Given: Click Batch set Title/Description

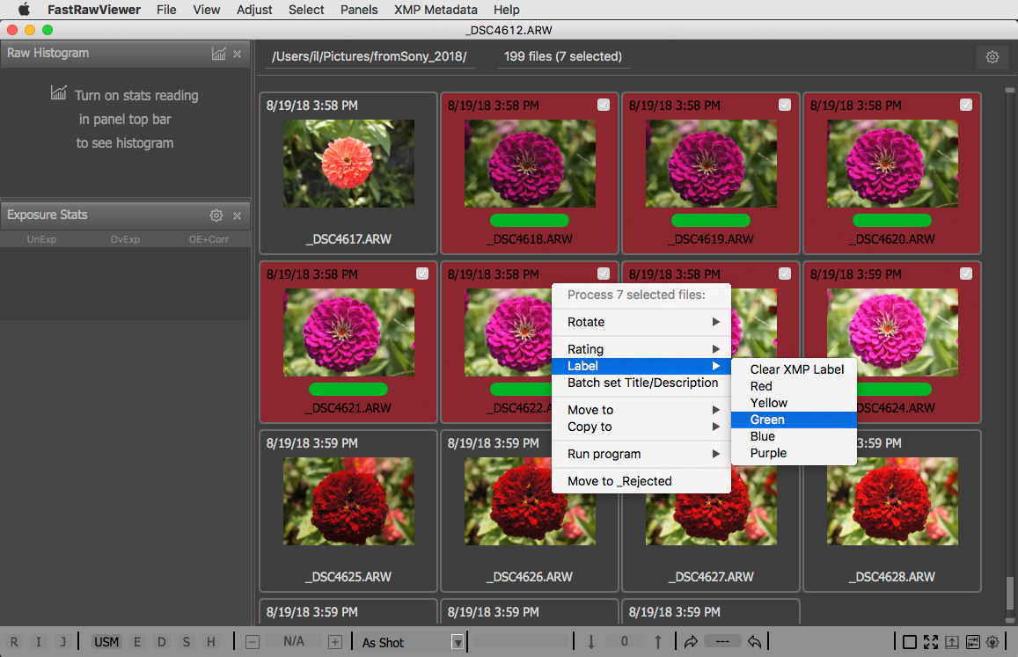Looking at the screenshot, I should tap(642, 383).
